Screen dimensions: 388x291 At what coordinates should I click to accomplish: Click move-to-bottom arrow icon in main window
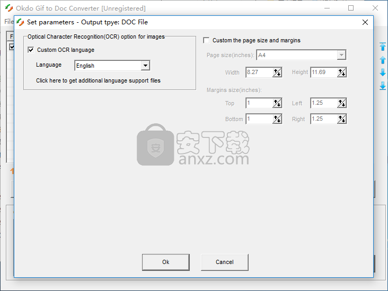383,86
